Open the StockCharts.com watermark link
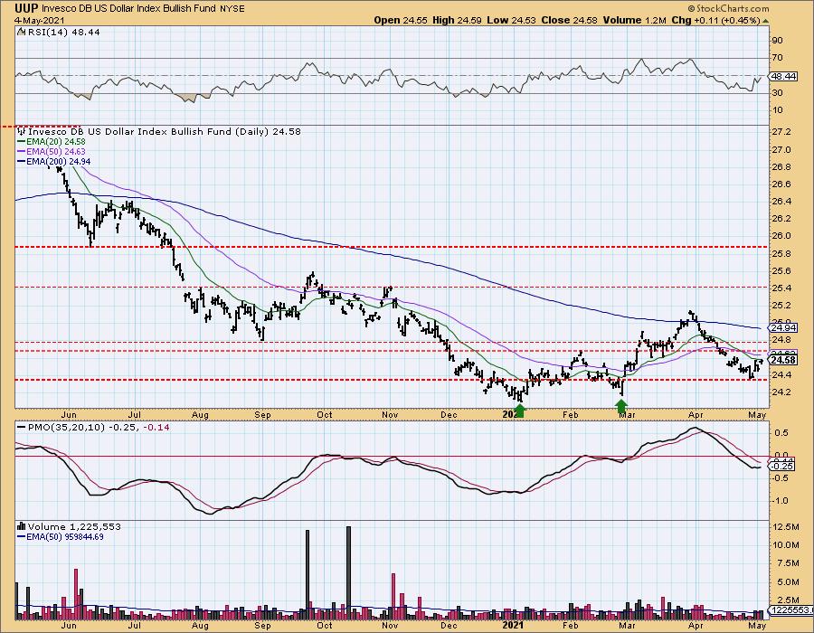814x633 pixels. 732,9
